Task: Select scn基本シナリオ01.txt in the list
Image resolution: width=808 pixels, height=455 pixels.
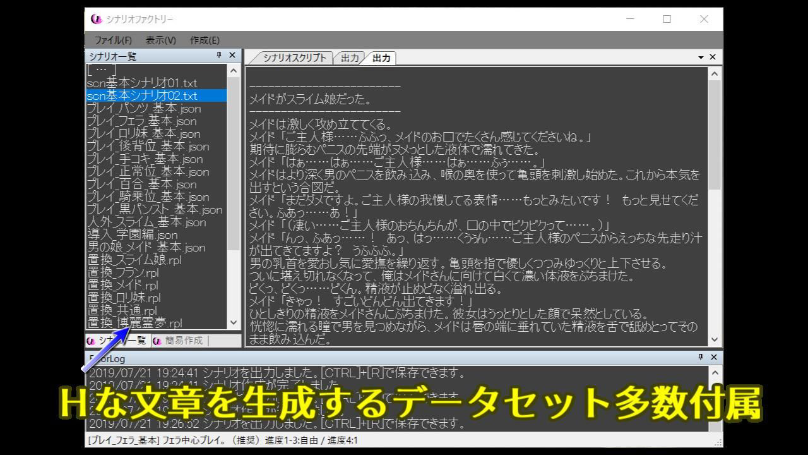Action: (x=142, y=83)
